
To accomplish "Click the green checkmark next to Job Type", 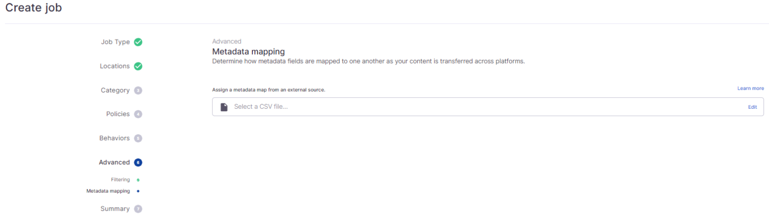I will (138, 42).
